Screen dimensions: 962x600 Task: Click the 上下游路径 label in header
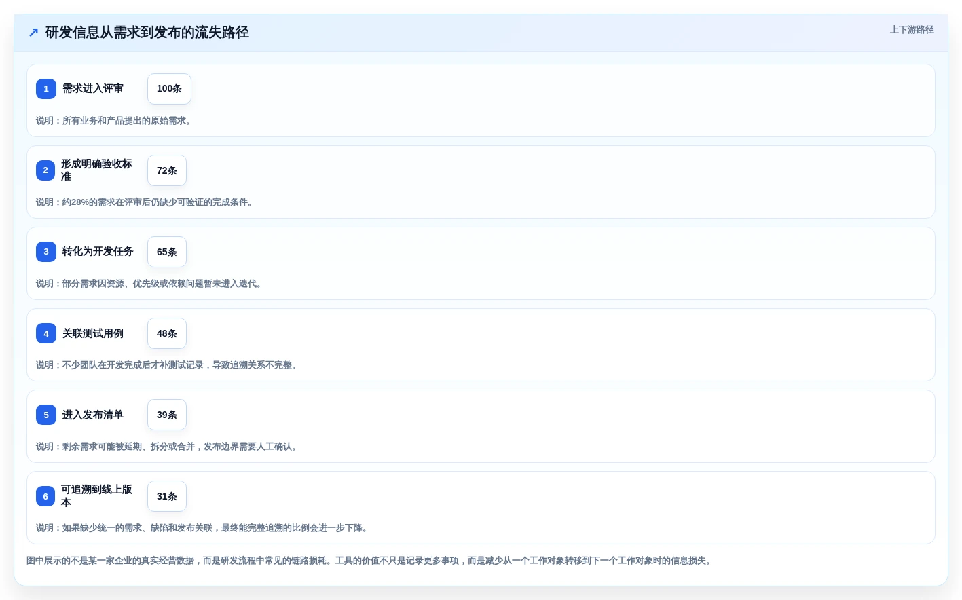[912, 30]
